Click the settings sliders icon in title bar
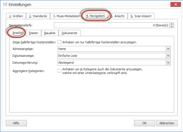Viewport: 183px width, 132px height. (x=5, y=5)
